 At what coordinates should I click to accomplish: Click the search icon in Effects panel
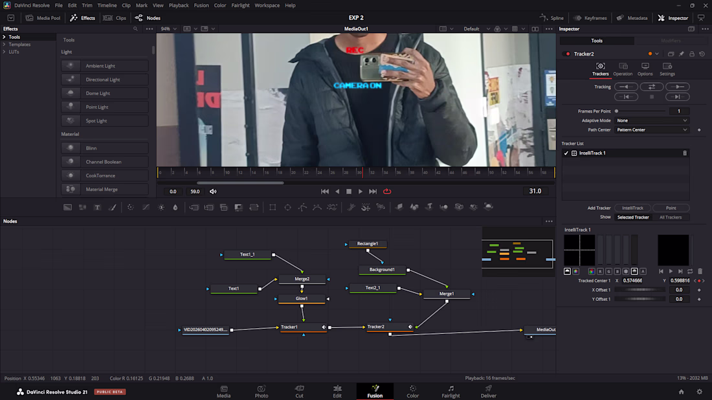pos(135,28)
